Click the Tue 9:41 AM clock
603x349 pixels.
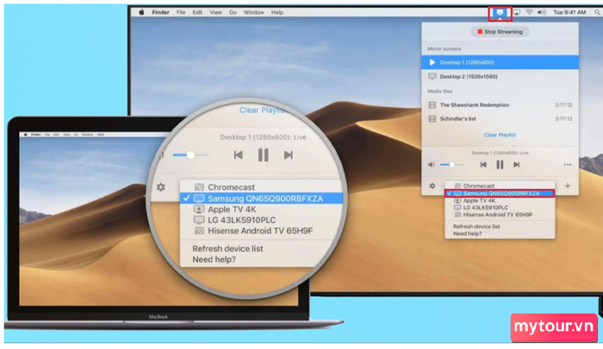coord(569,12)
